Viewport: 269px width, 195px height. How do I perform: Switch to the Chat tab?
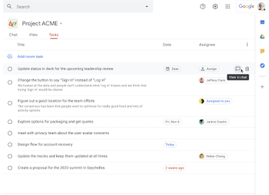coord(13,35)
